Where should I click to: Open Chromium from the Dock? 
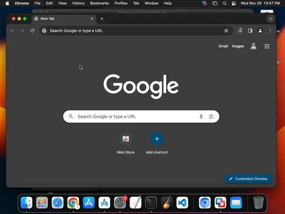coord(205,203)
